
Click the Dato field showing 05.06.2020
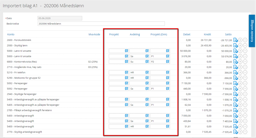pos(60,18)
